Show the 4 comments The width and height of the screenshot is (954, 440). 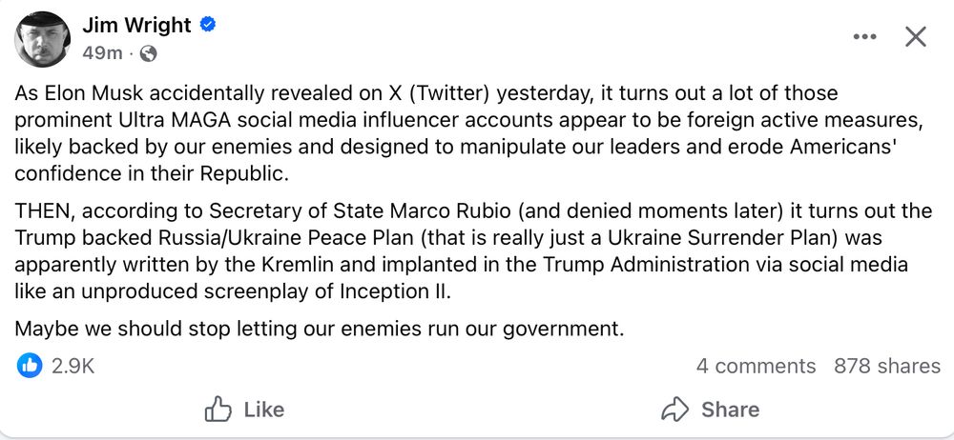coord(756,366)
